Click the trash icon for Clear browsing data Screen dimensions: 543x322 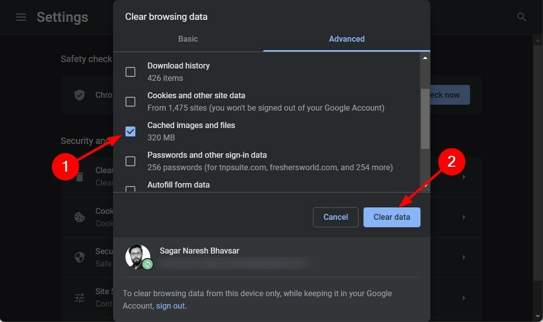click(x=79, y=176)
